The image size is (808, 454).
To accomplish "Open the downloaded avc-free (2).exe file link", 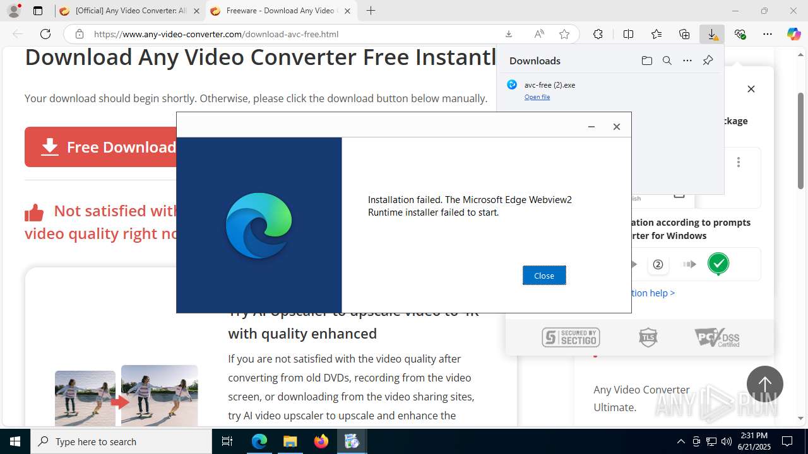I will (x=537, y=97).
